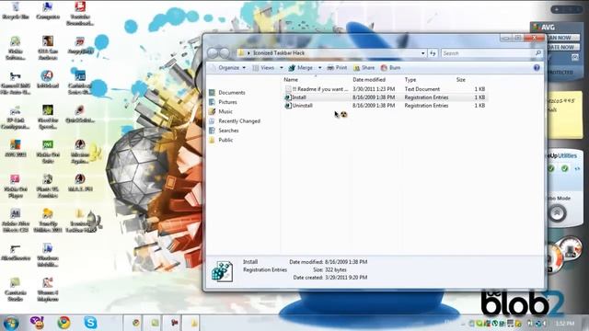Click the Uninstall registry file icon
The width and height of the screenshot is (589, 331).
(x=288, y=106)
